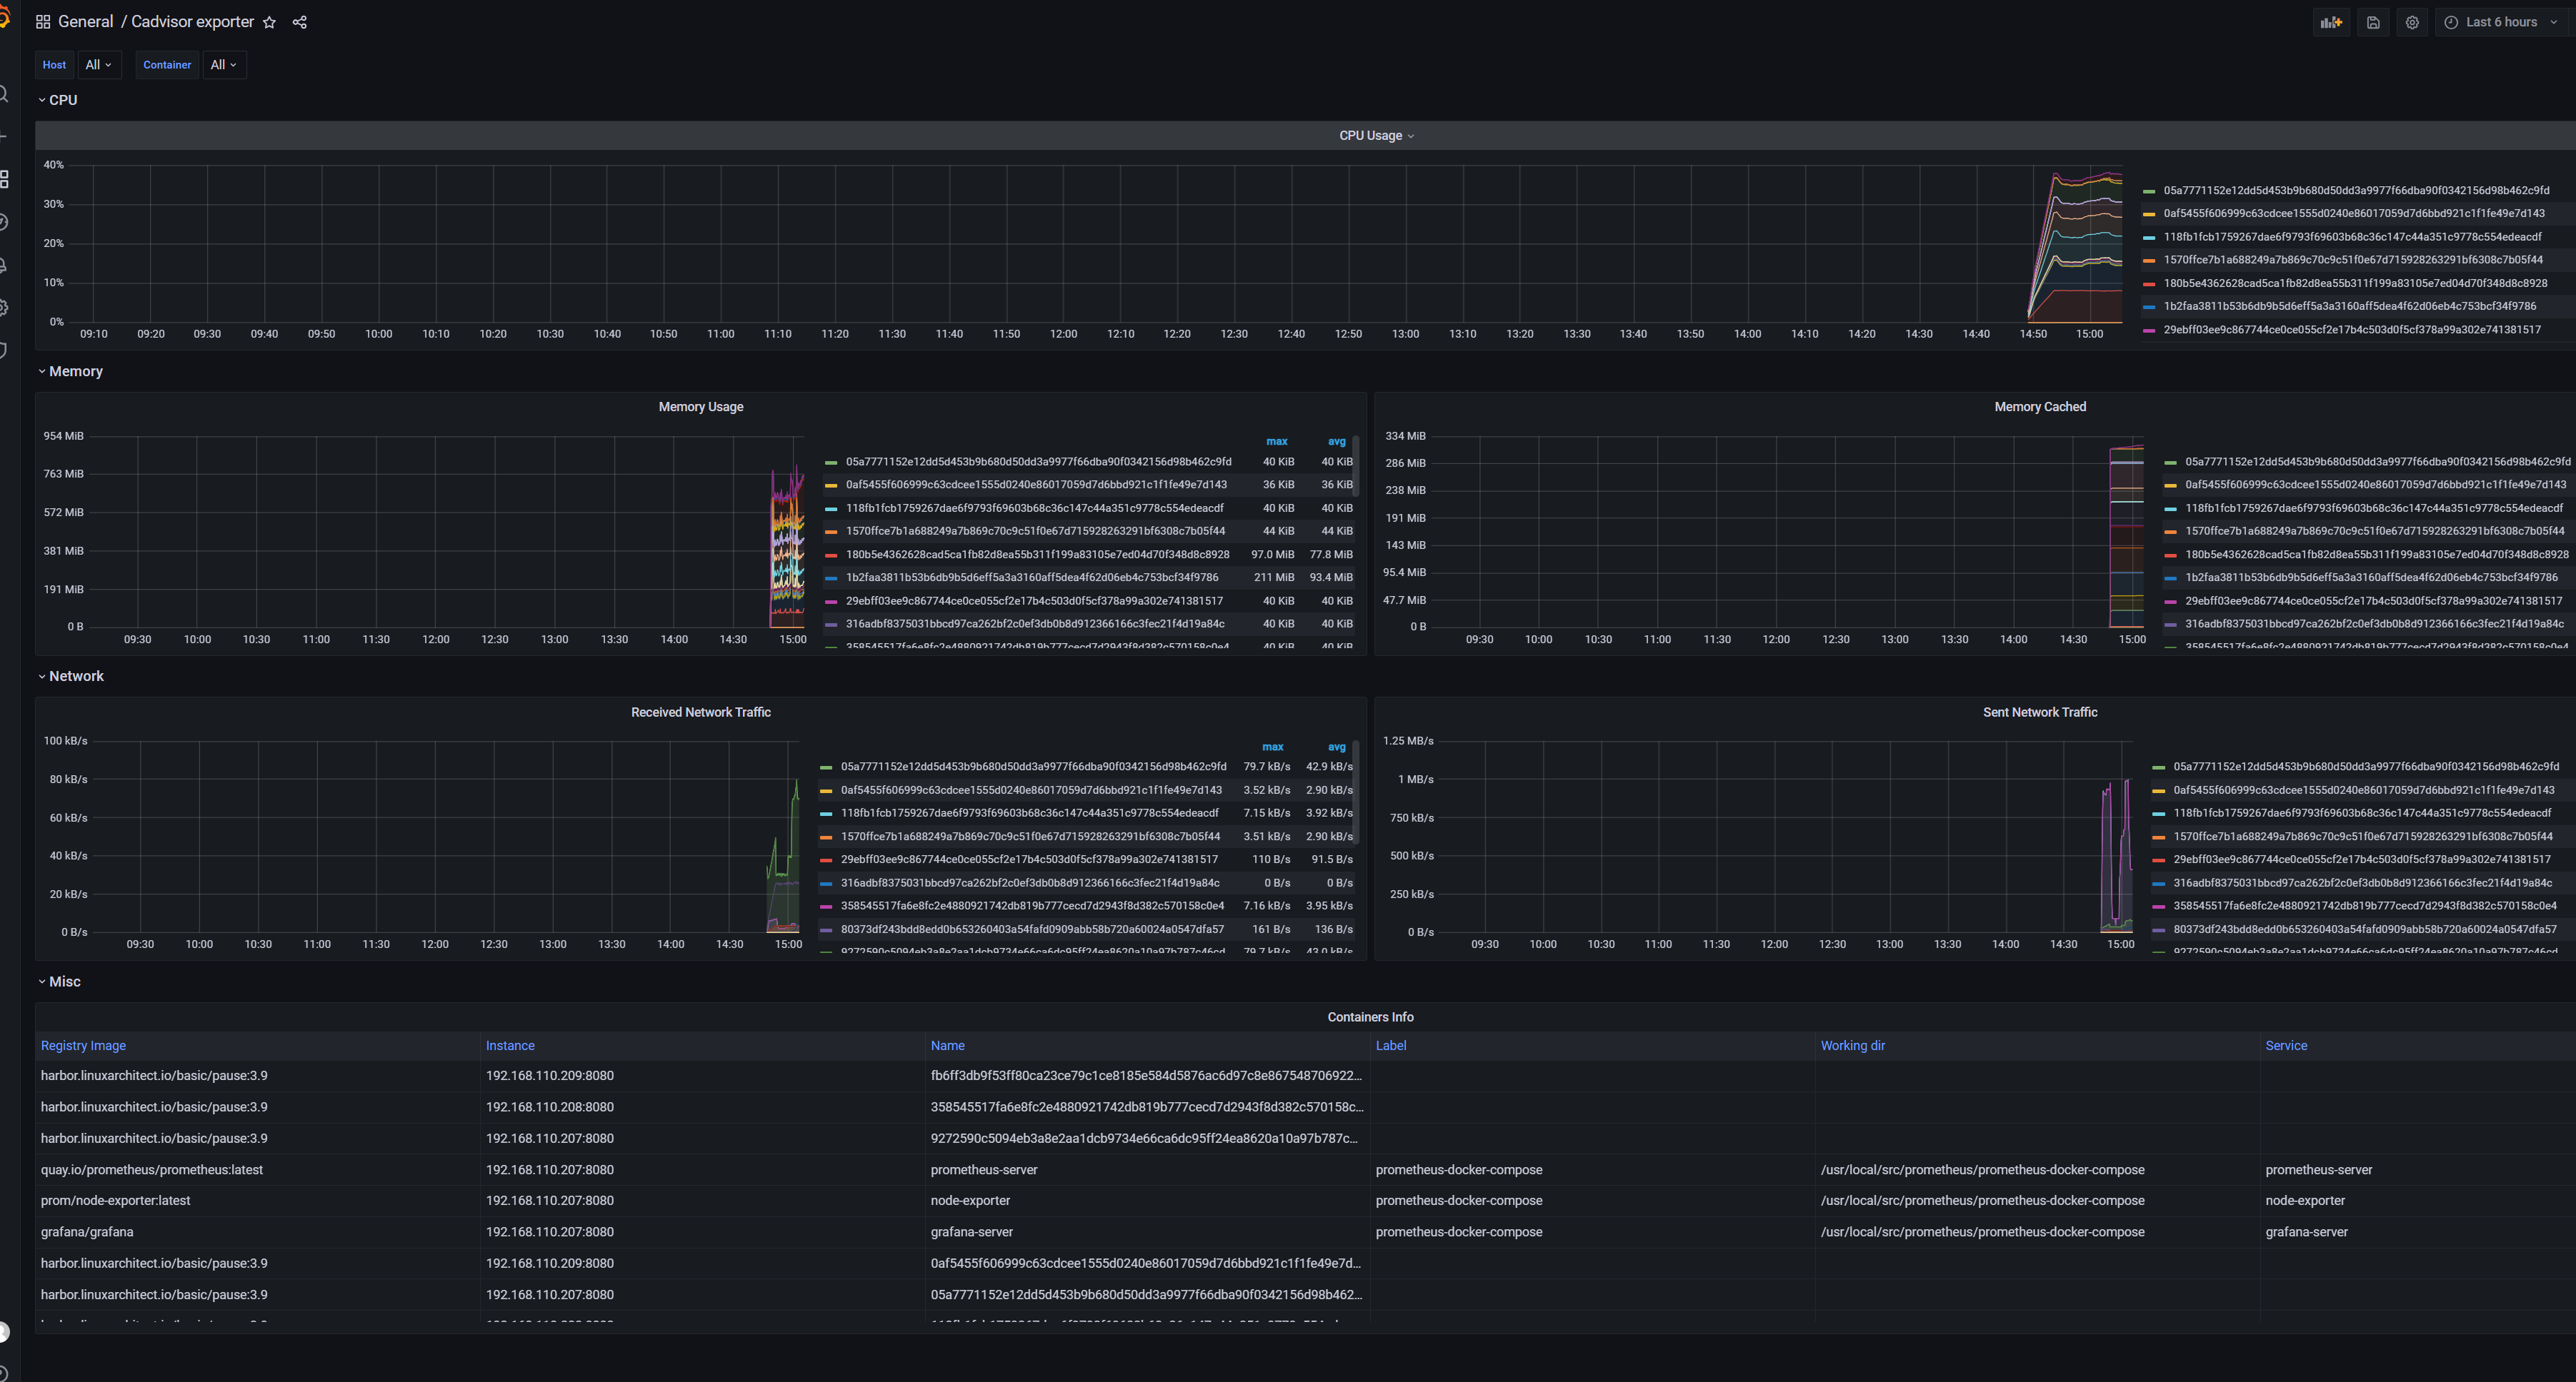Sort table by Name column
2576x1382 pixels.
coord(947,1045)
